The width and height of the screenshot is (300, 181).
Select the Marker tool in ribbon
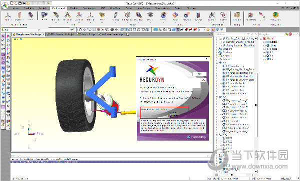(8, 16)
